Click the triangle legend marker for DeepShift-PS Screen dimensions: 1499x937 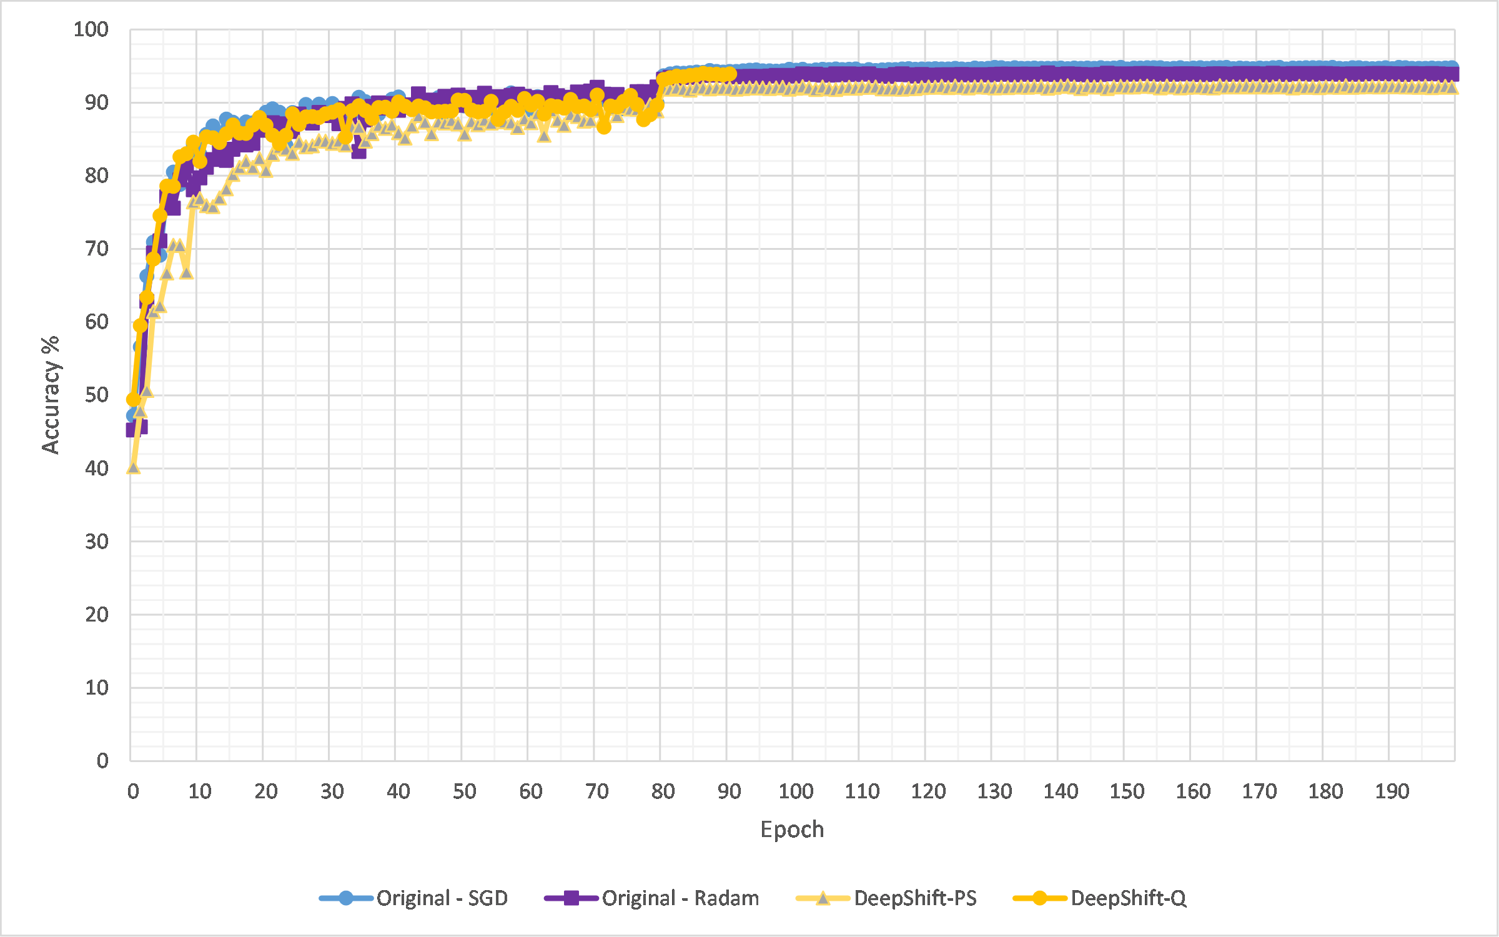click(x=823, y=898)
